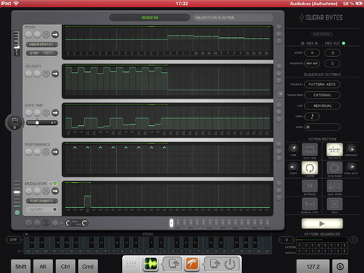
Task: Select Step mode in the Pitch lane
Action: point(35,53)
